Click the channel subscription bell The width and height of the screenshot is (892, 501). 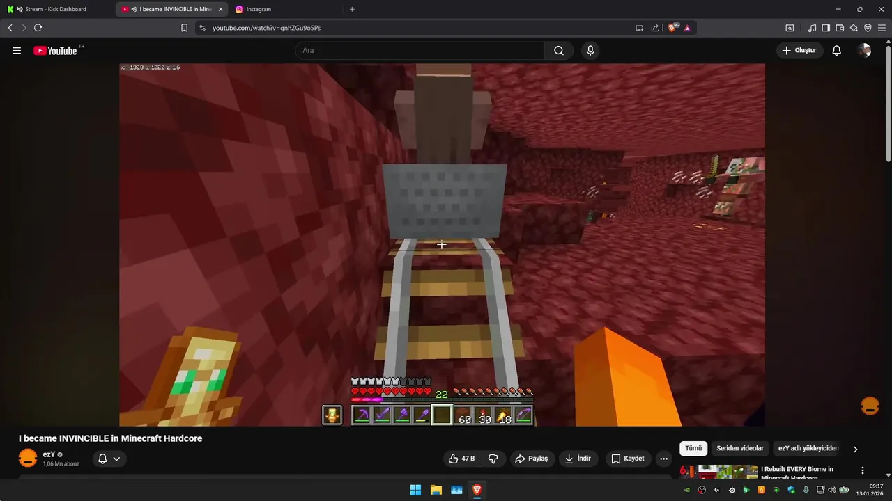tap(102, 459)
